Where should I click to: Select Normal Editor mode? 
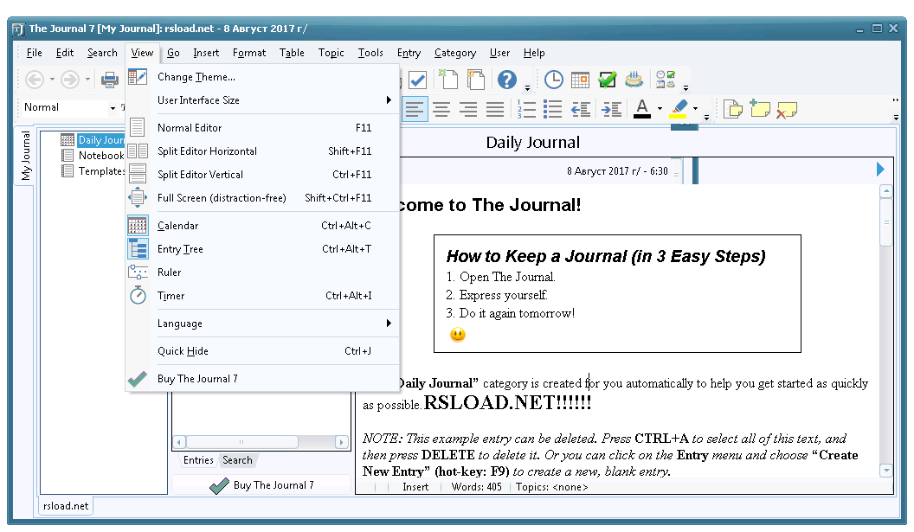(262, 128)
